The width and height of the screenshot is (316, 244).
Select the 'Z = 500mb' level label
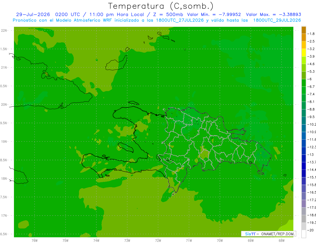[x=168, y=14]
